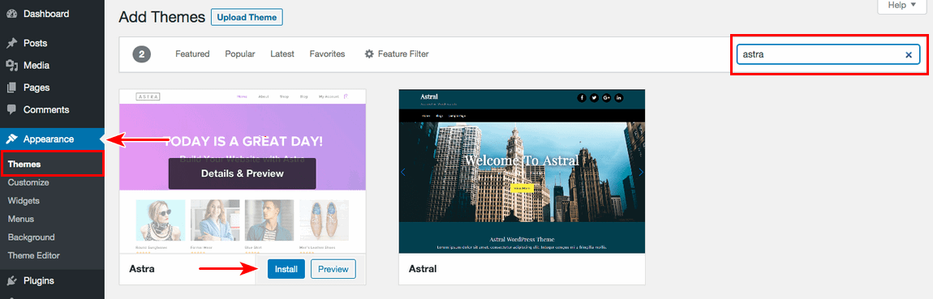
Task: Open Theme Editor under Appearance
Action: point(34,255)
